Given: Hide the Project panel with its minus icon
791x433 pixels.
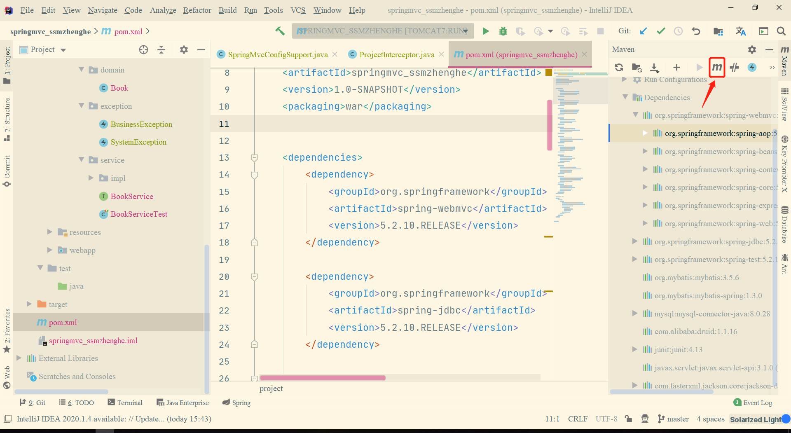Looking at the screenshot, I should pos(201,50).
